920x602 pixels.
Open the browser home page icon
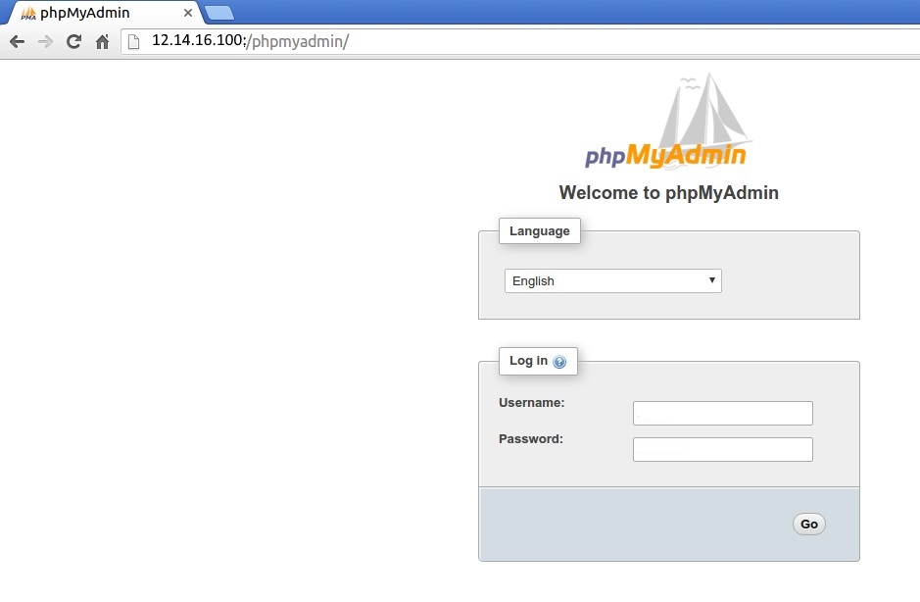pyautogui.click(x=103, y=42)
